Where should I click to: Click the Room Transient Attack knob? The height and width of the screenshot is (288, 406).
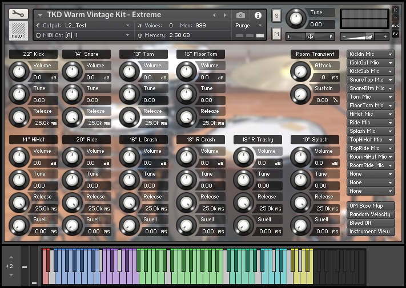300,72
